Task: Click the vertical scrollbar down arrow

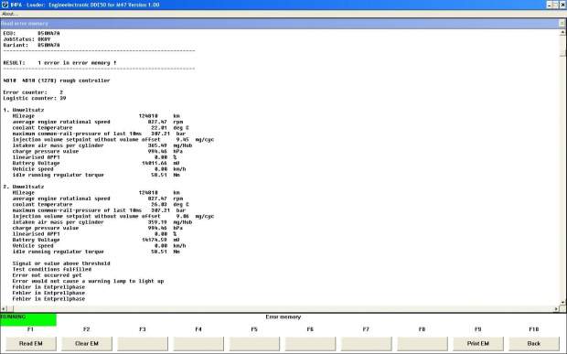Action: tap(562, 303)
